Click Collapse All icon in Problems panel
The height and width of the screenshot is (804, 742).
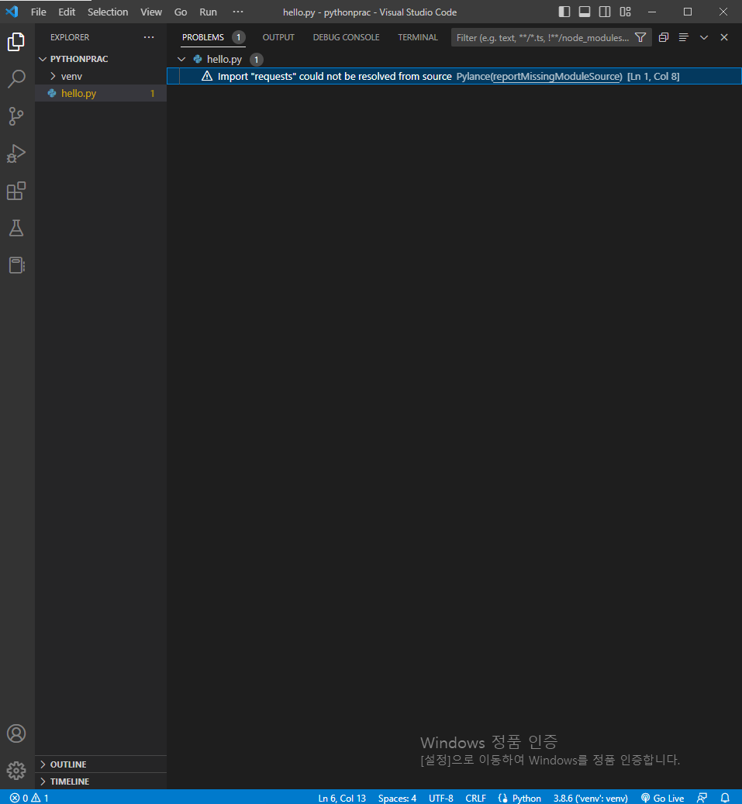(664, 37)
